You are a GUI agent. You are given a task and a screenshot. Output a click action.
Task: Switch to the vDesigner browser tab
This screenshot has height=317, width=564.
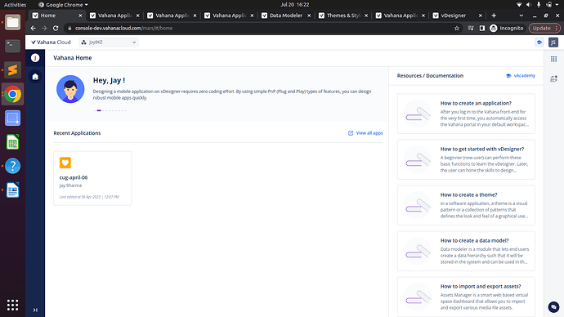pyautogui.click(x=457, y=16)
